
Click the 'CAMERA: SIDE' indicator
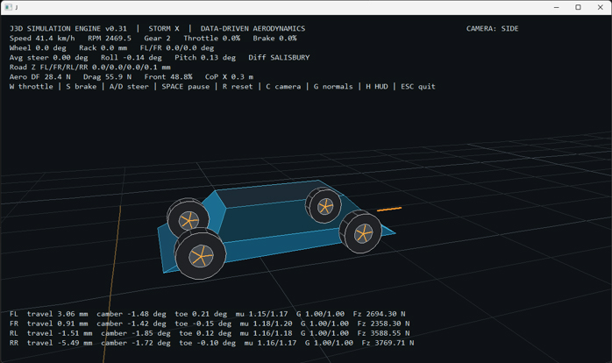click(492, 28)
